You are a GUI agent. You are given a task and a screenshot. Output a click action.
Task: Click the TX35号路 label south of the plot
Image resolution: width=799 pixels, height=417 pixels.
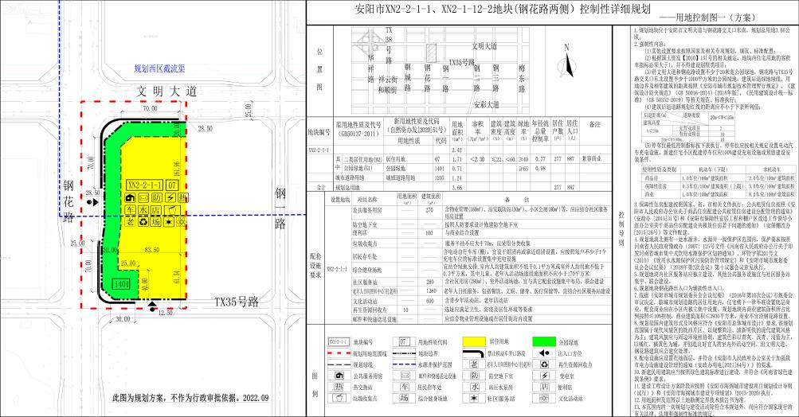tap(237, 302)
